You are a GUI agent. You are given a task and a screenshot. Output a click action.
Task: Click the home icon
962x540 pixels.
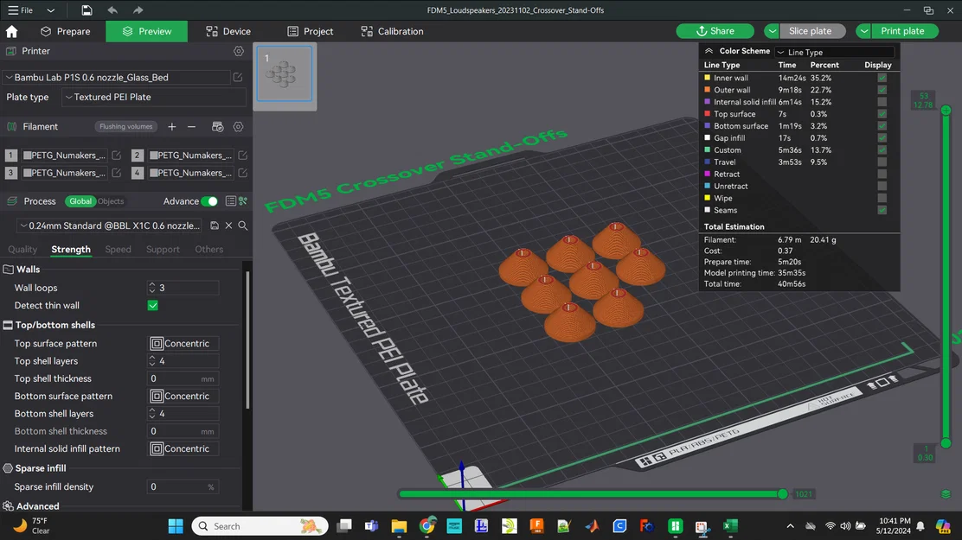(11, 31)
